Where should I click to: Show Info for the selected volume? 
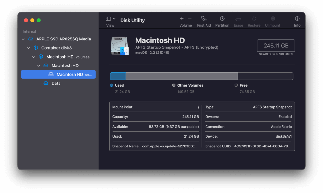(x=297, y=19)
